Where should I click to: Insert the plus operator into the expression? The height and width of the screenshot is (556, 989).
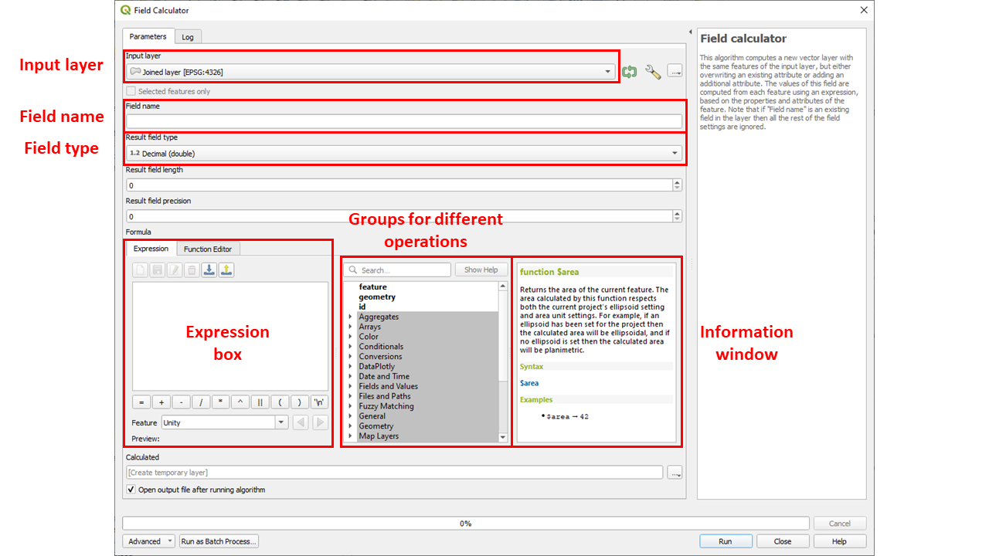(x=161, y=402)
